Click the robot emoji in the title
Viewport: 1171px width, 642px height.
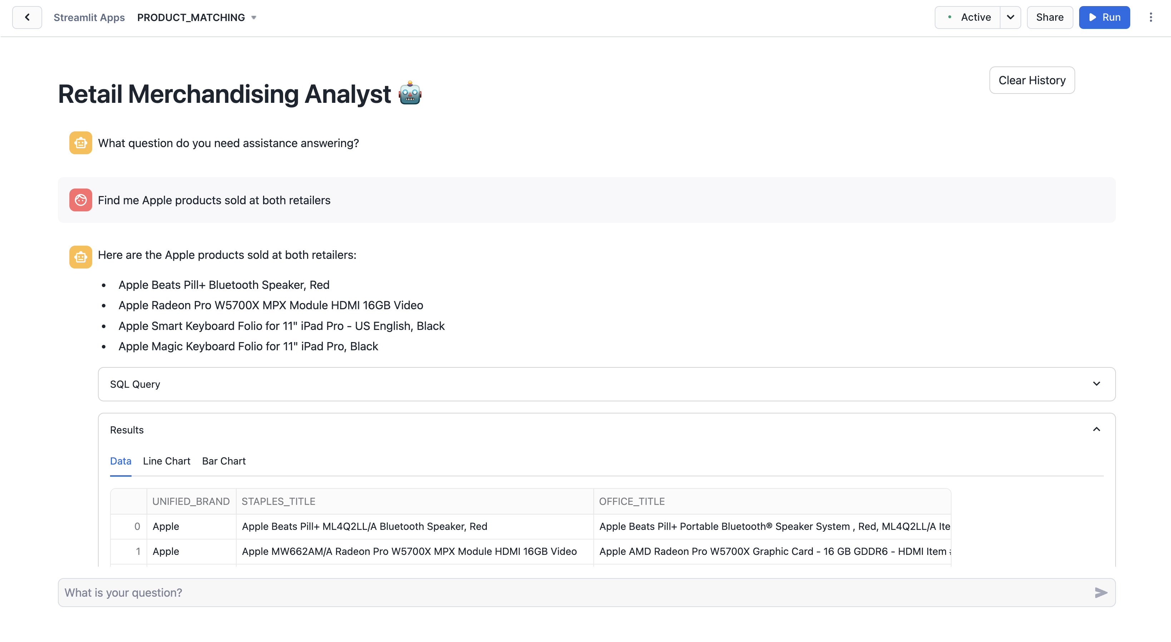click(x=410, y=94)
